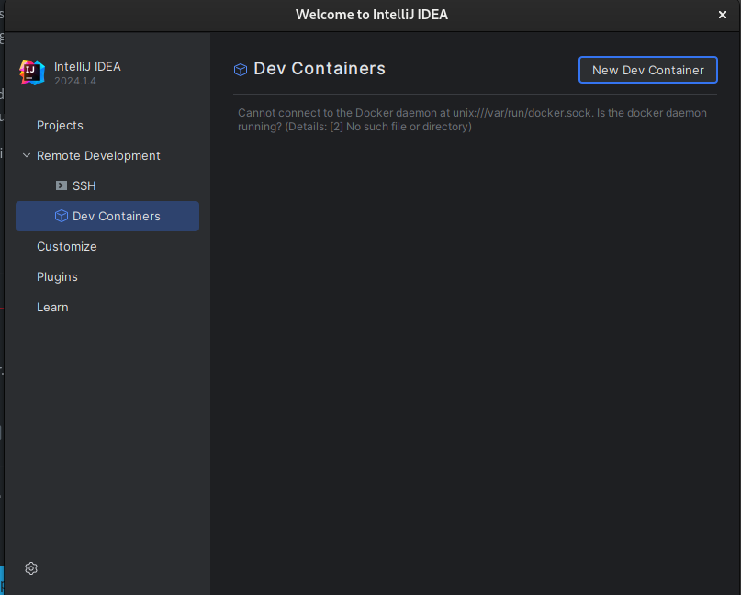Open the Projects section
This screenshot has height=595, width=741.
click(x=60, y=125)
